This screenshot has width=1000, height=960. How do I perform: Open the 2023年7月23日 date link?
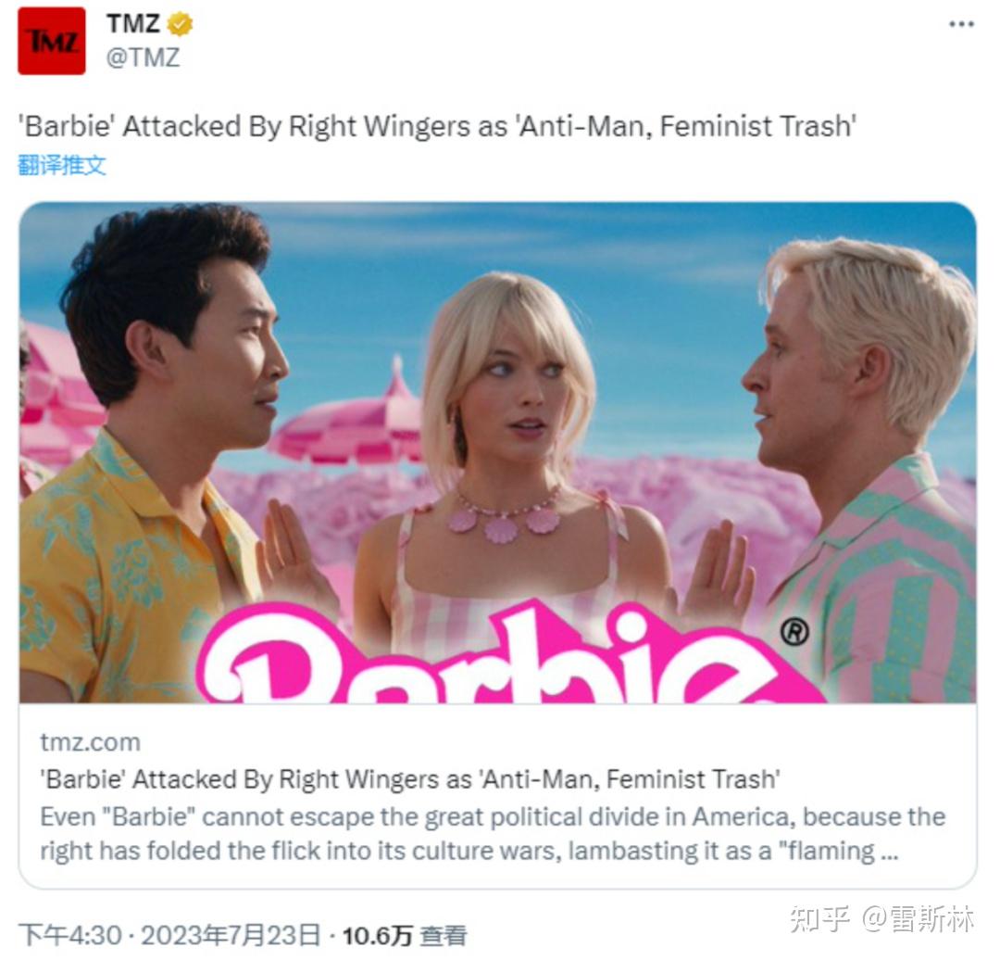coord(231,936)
